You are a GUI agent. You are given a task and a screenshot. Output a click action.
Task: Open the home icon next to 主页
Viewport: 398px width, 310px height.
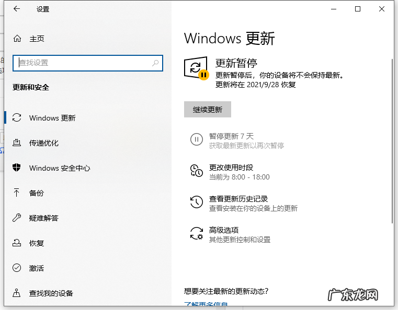17,39
